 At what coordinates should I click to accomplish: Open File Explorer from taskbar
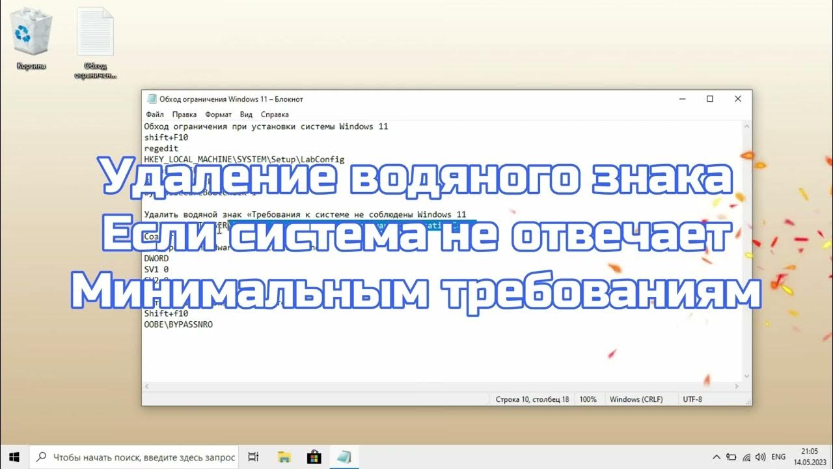[x=284, y=457]
